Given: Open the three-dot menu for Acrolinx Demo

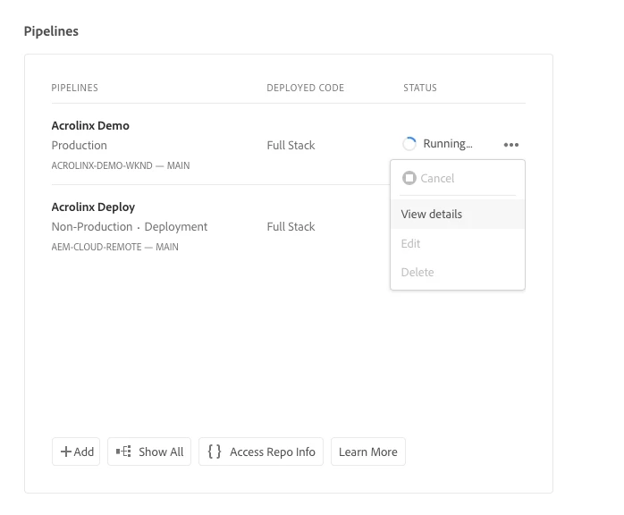Looking at the screenshot, I should pyautogui.click(x=511, y=145).
